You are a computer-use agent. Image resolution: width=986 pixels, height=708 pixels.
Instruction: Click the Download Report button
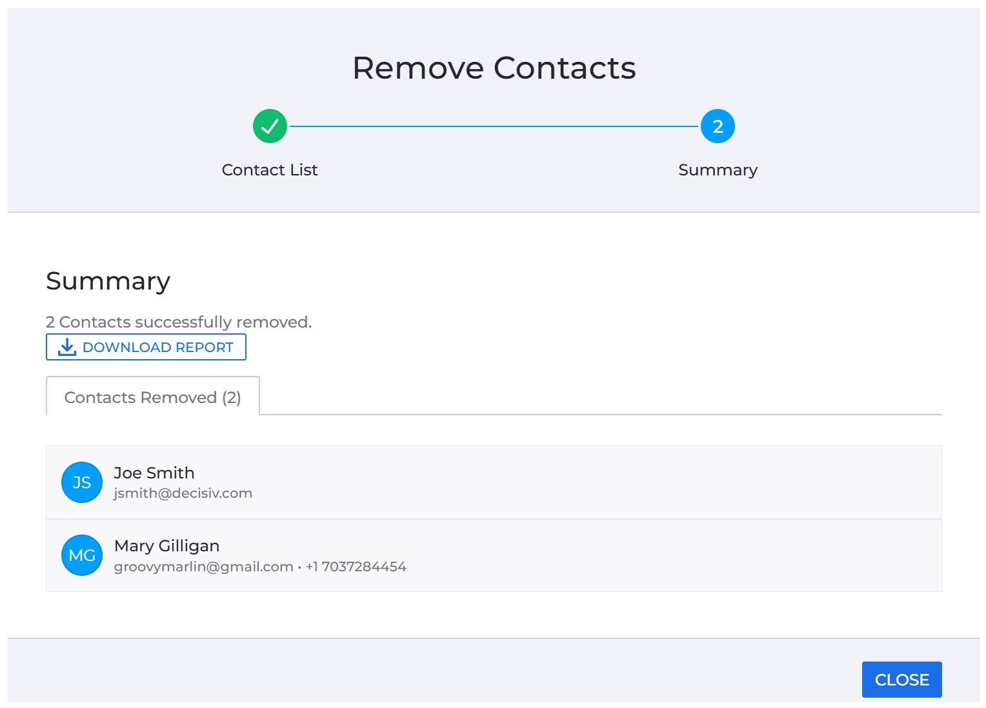146,347
